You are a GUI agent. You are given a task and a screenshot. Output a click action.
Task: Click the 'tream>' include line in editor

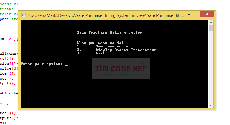coord(7,9)
